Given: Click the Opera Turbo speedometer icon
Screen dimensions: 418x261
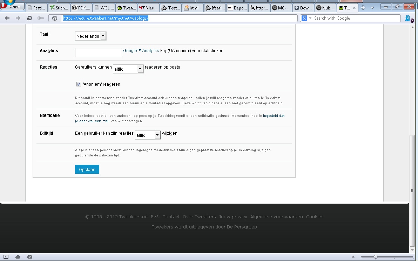Looking at the screenshot, I should coord(30,257).
